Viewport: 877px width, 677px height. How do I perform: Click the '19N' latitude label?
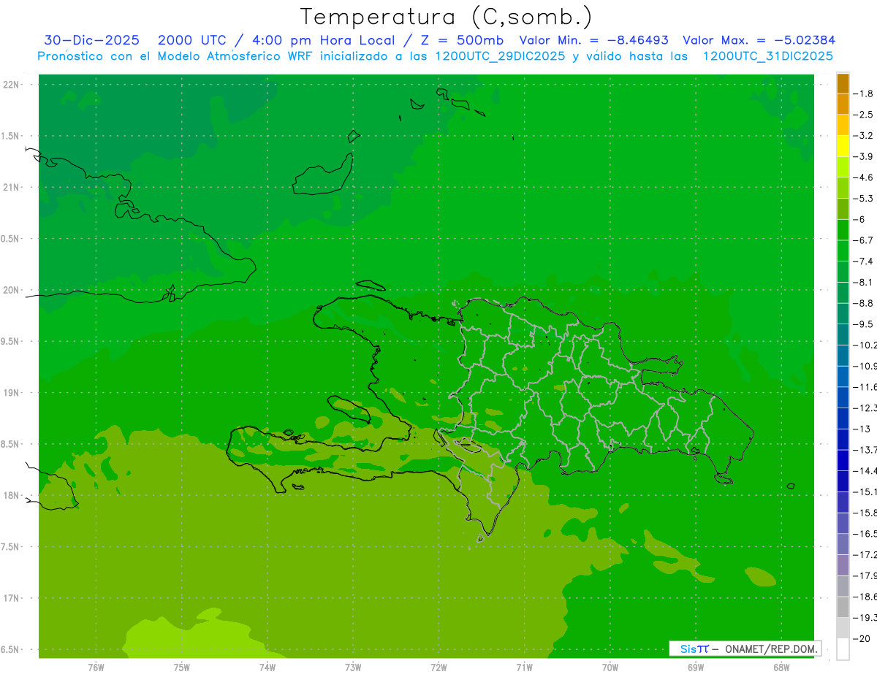(11, 393)
